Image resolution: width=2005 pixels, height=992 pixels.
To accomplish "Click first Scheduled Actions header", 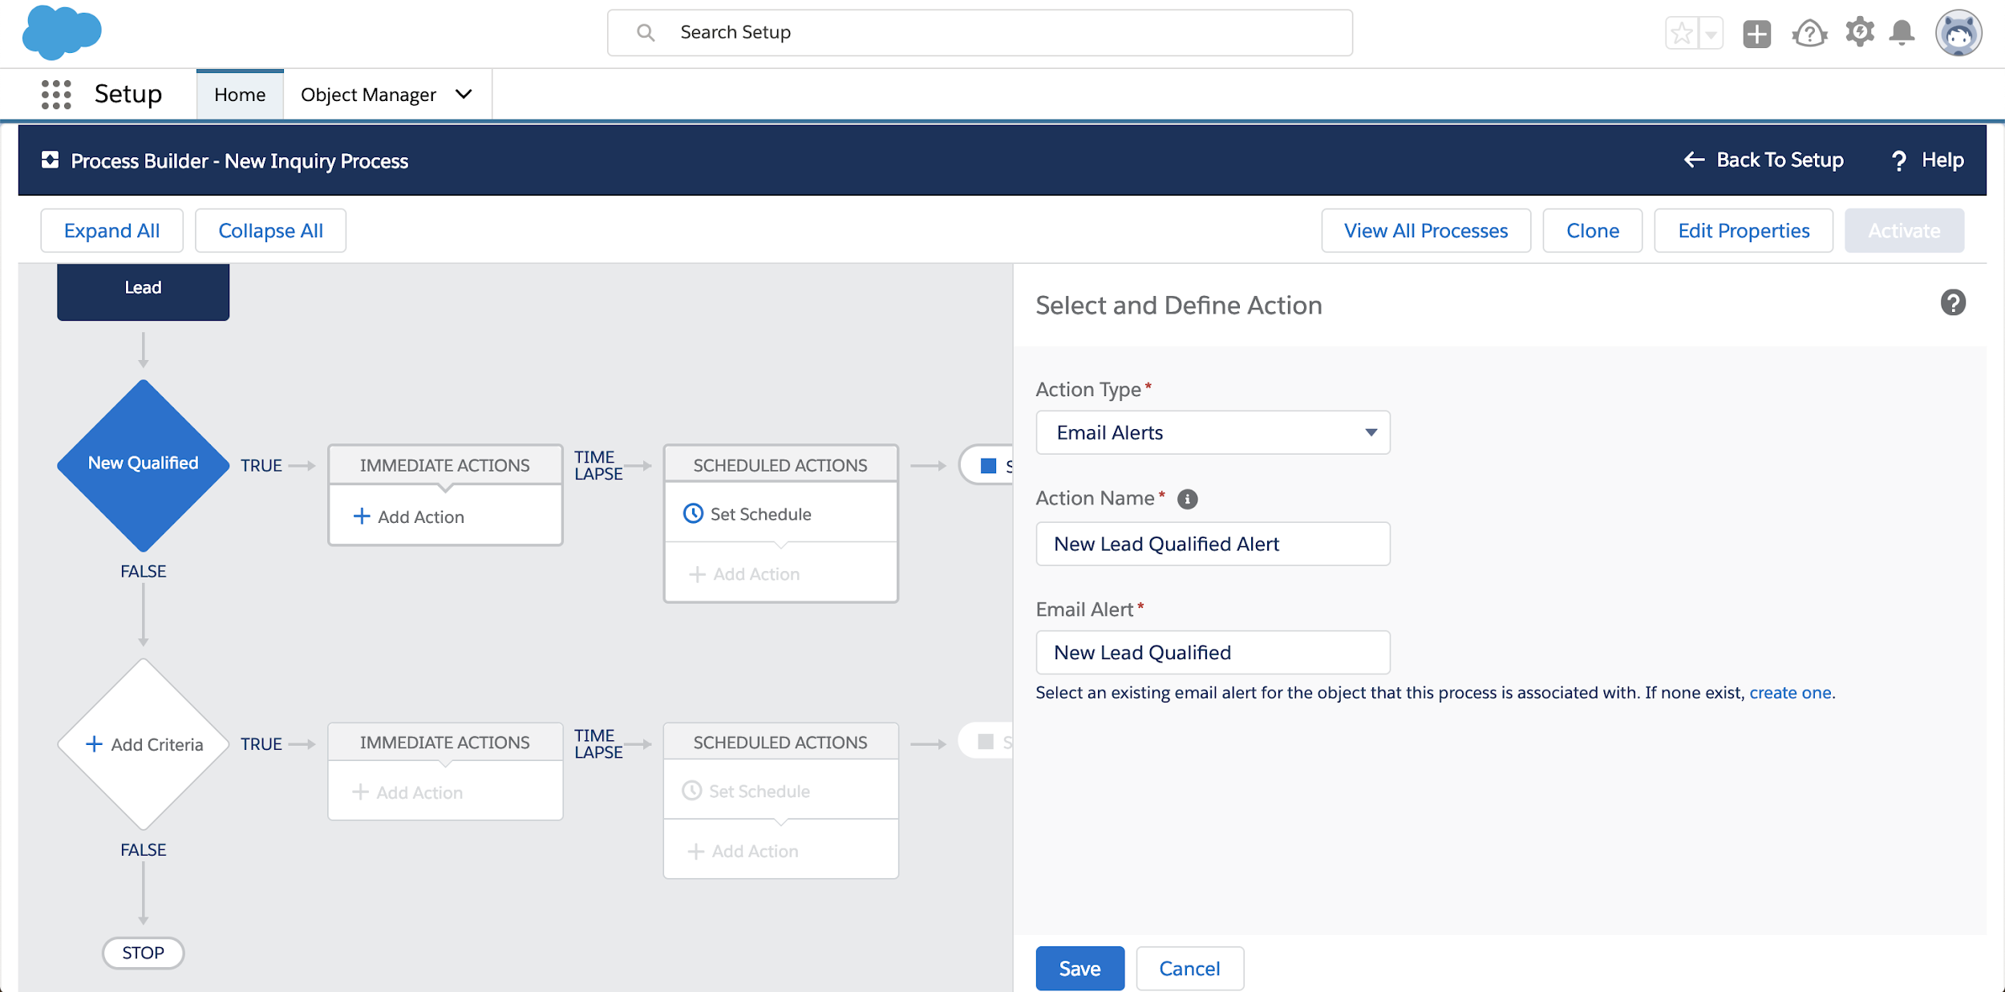I will 780,465.
